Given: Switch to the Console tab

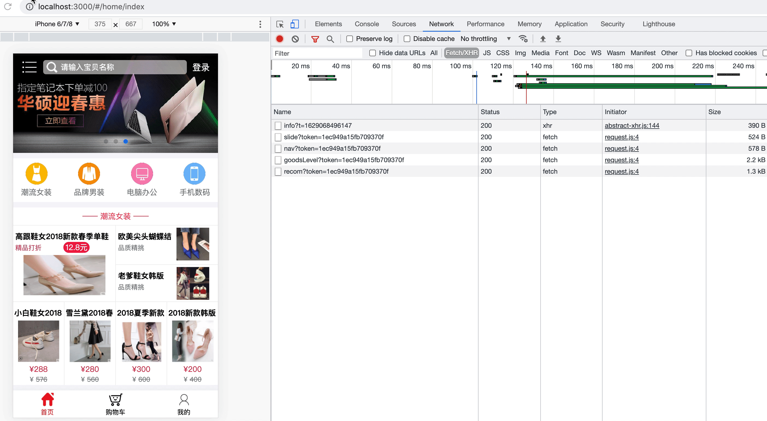Looking at the screenshot, I should click(367, 24).
